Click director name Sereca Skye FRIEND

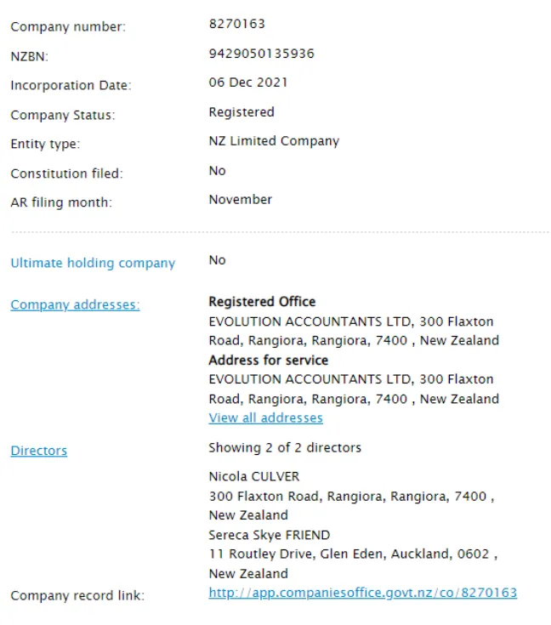point(270,535)
